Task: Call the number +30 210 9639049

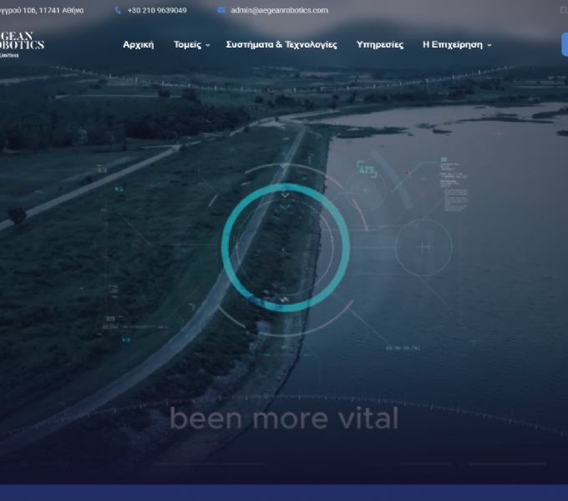Action: click(x=157, y=10)
